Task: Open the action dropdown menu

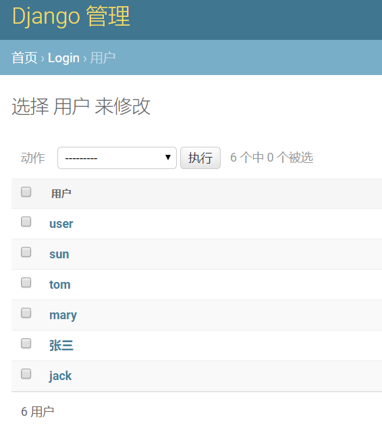Action: [117, 158]
